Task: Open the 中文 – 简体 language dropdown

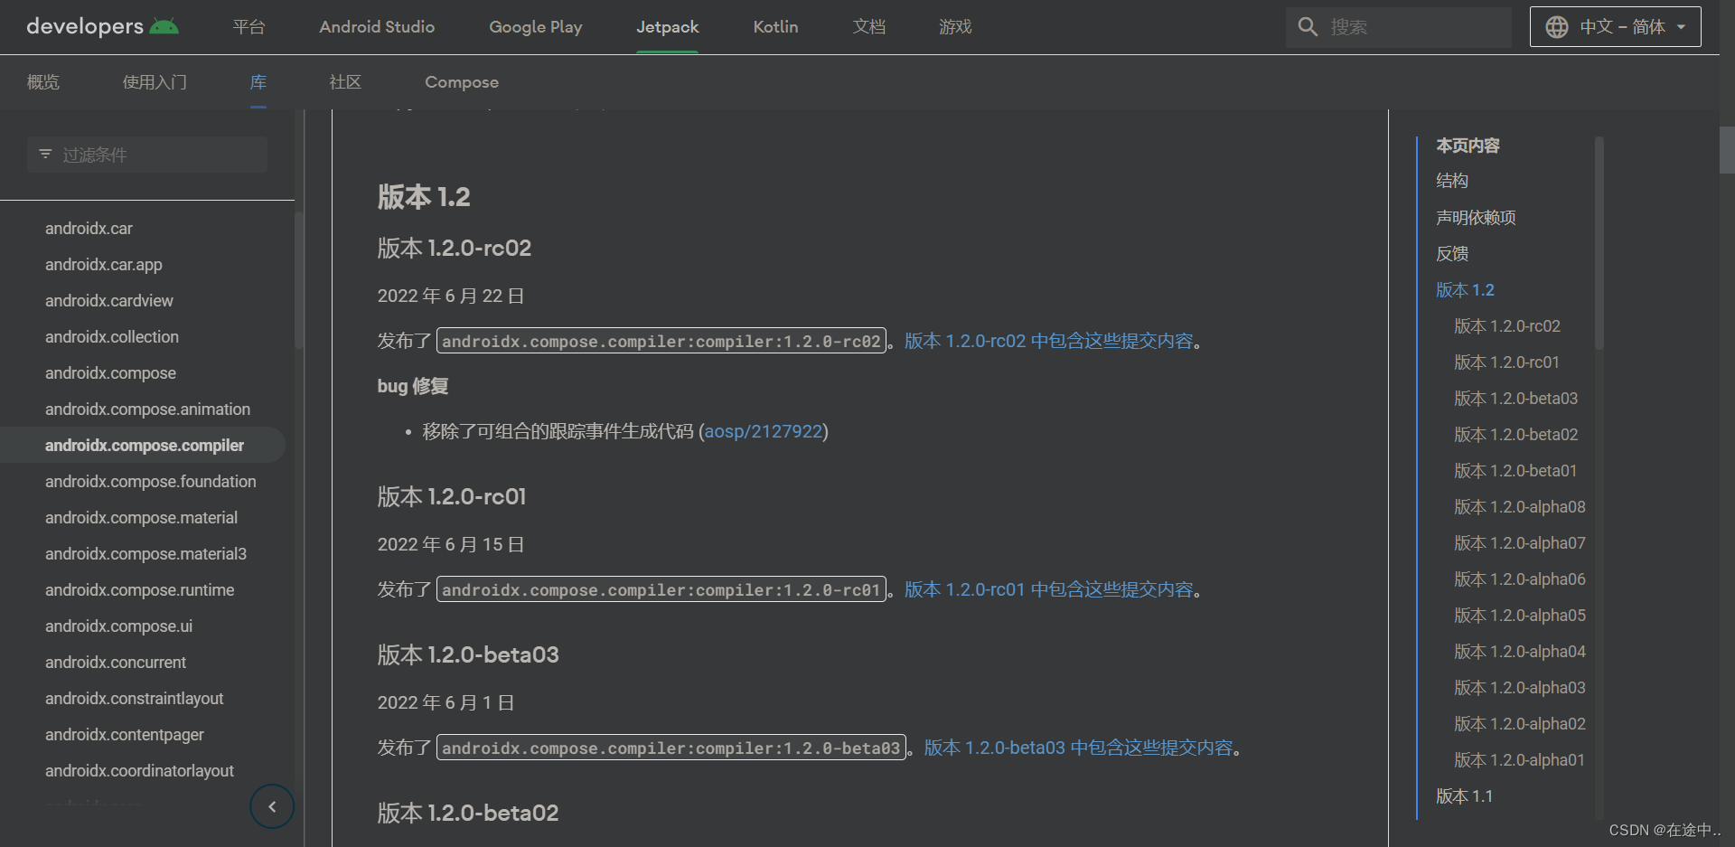Action: coord(1615,27)
